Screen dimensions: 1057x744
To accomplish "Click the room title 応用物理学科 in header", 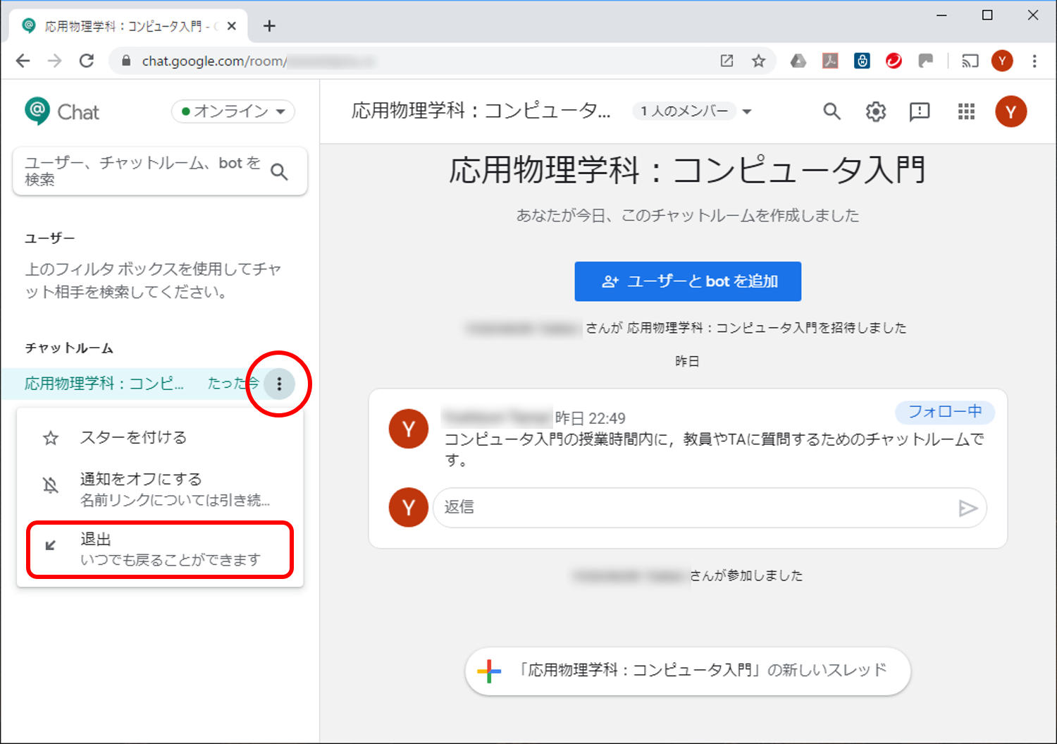I will (481, 111).
